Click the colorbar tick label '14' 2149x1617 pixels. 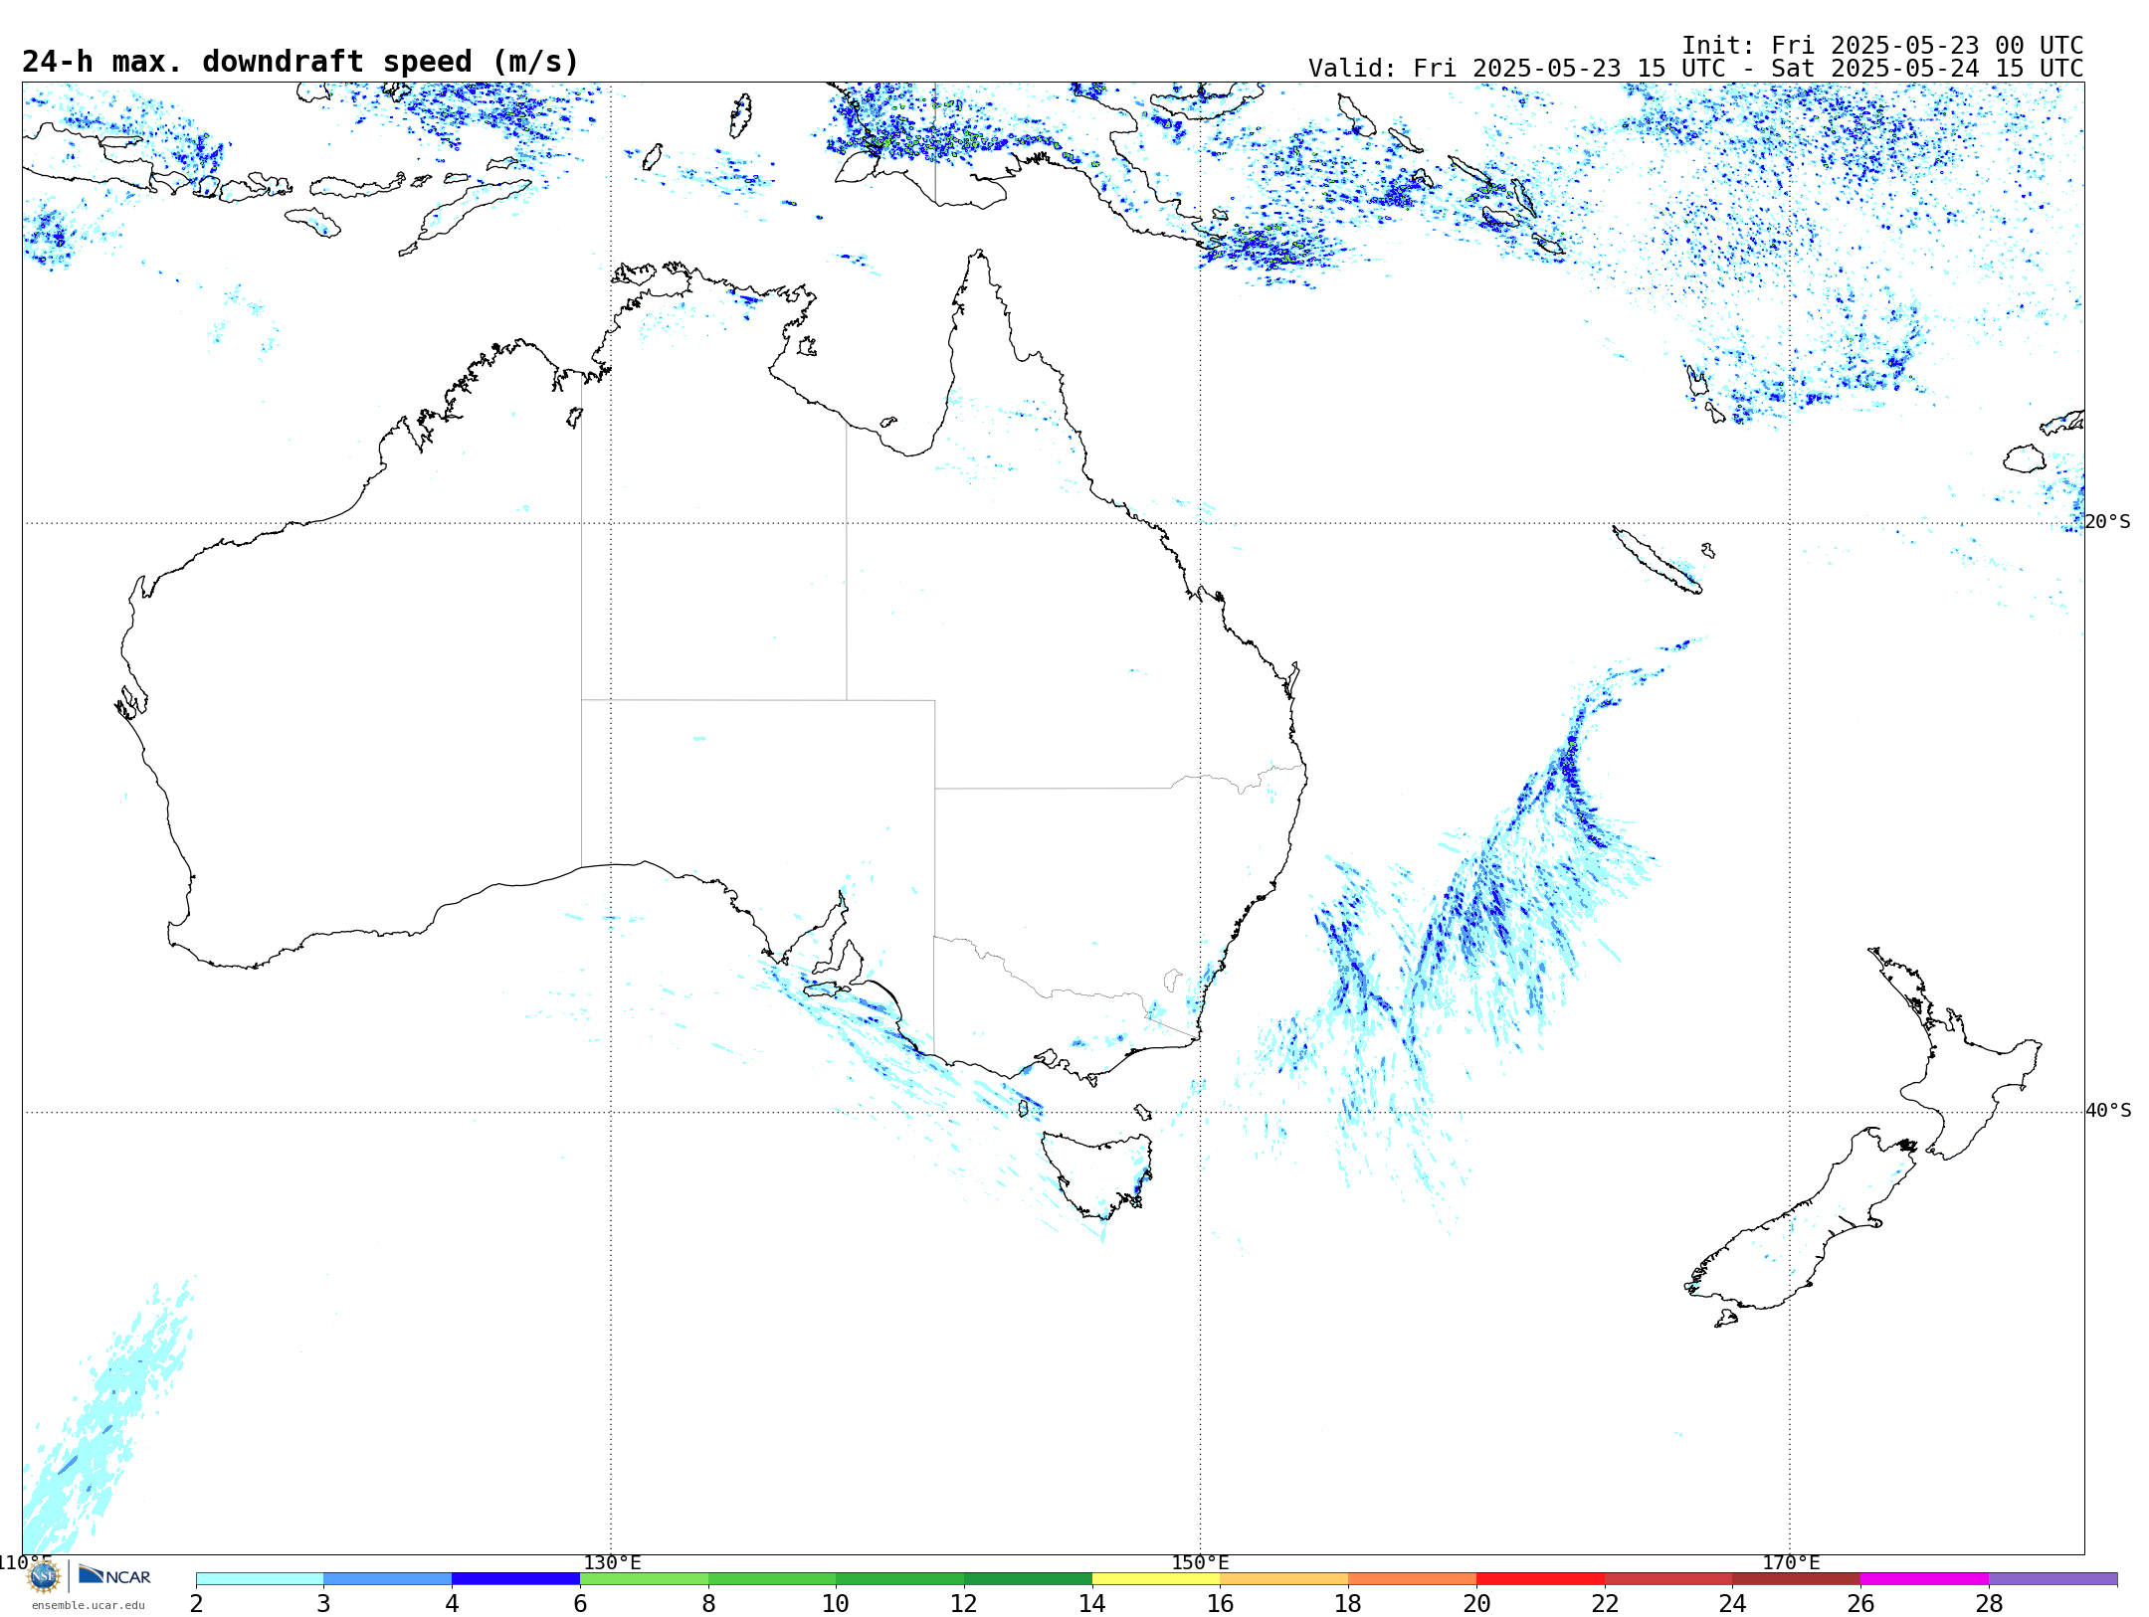tap(1092, 1604)
